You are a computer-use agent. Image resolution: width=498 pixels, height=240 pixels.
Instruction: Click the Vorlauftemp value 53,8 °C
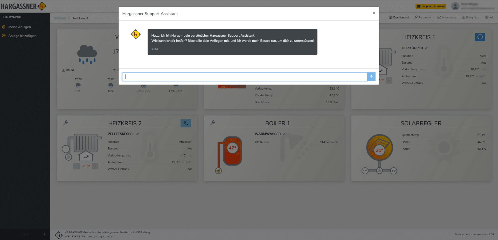click(334, 88)
